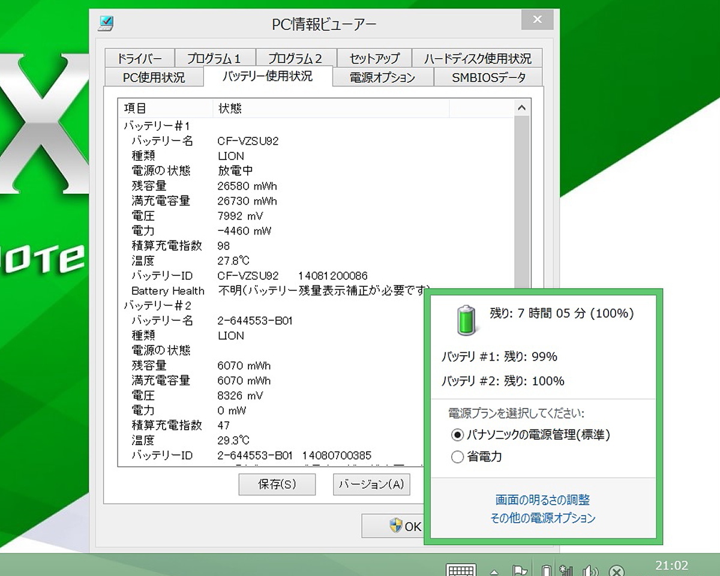Viewport: 720px width, 576px height.
Task: Select the 8326 mV voltage value
Action: click(240, 395)
